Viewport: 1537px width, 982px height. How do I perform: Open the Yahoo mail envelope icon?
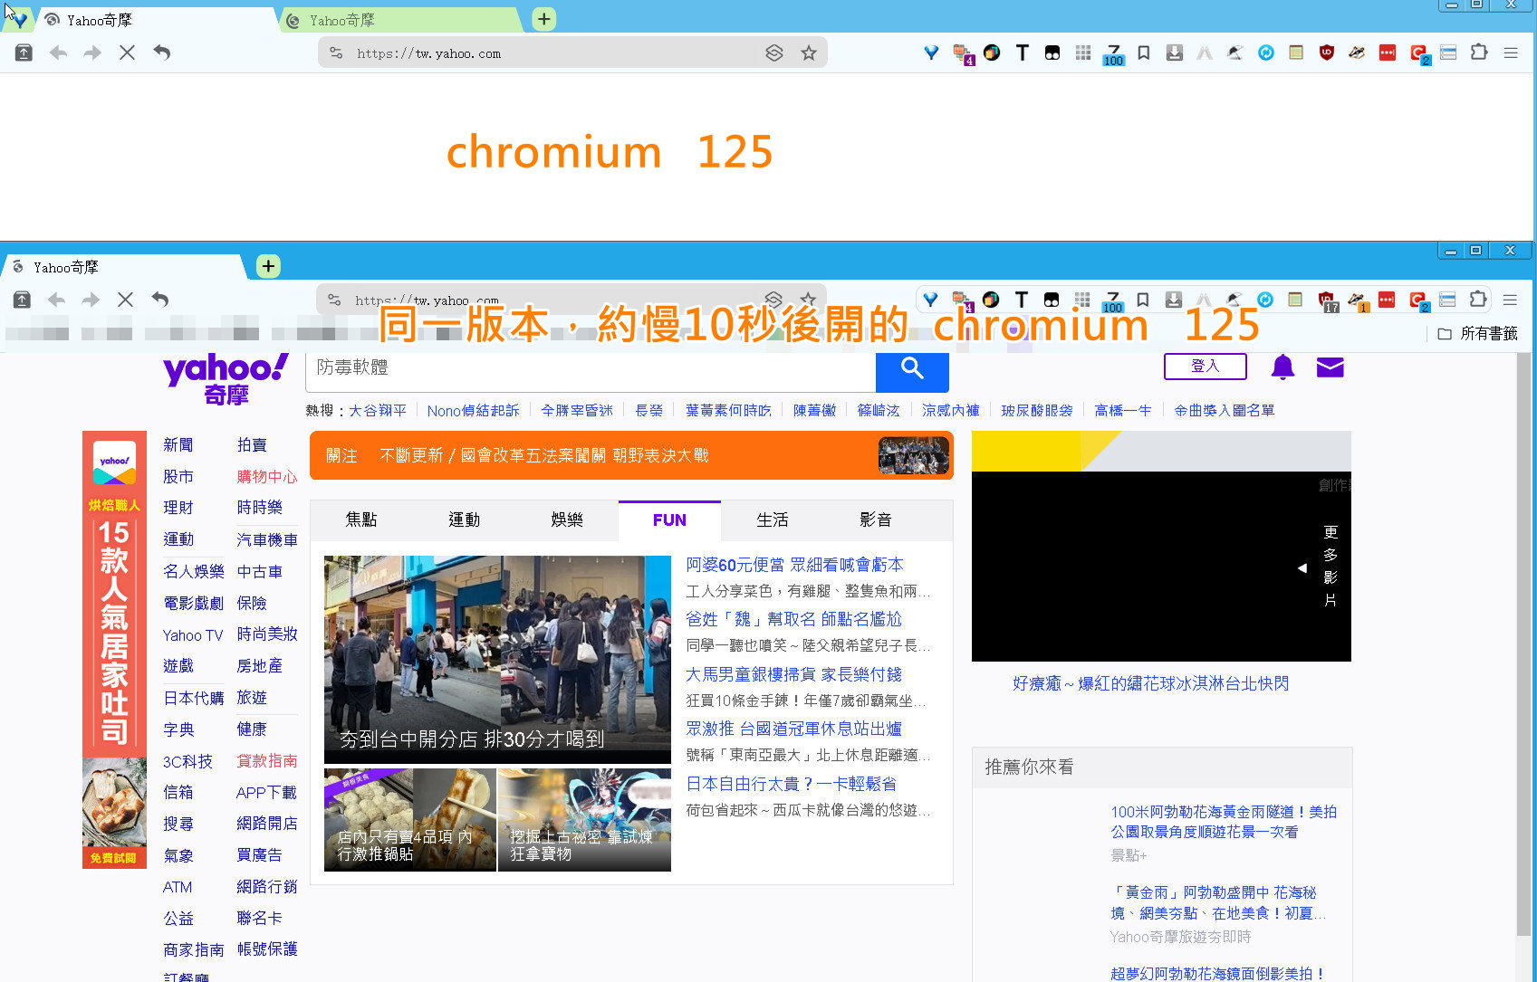(x=1330, y=367)
